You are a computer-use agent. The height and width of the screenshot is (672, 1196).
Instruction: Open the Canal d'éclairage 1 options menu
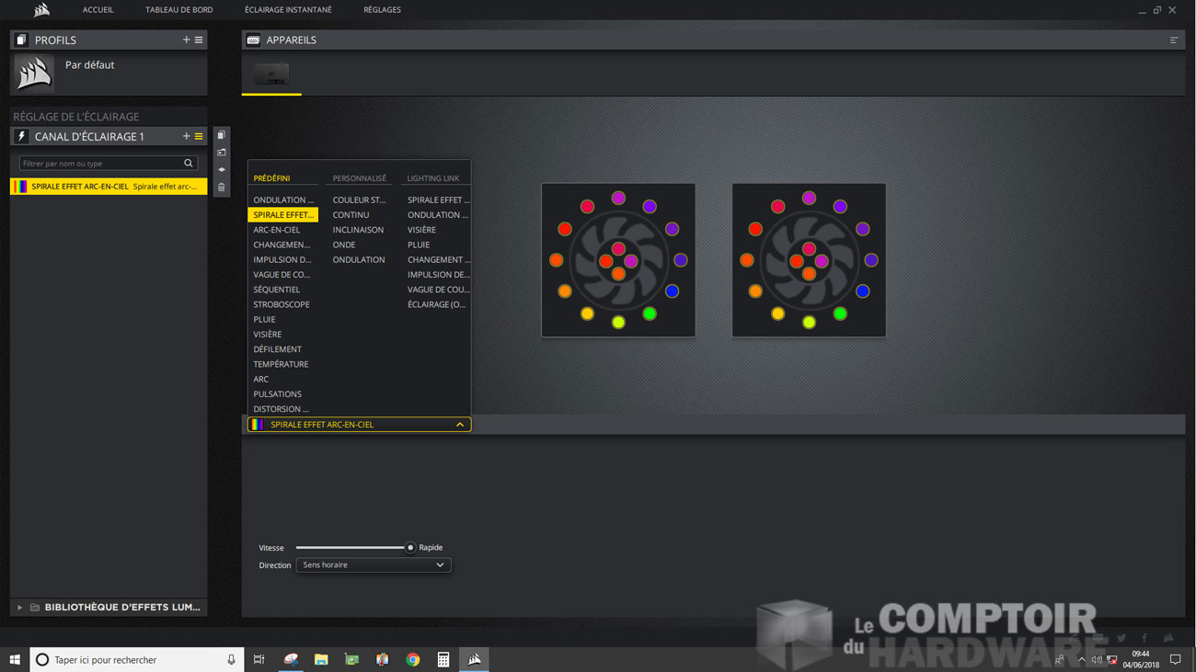[199, 136]
